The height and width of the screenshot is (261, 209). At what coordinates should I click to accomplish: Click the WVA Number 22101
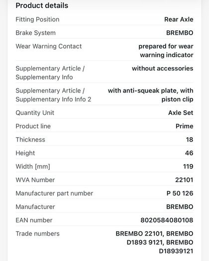184,180
